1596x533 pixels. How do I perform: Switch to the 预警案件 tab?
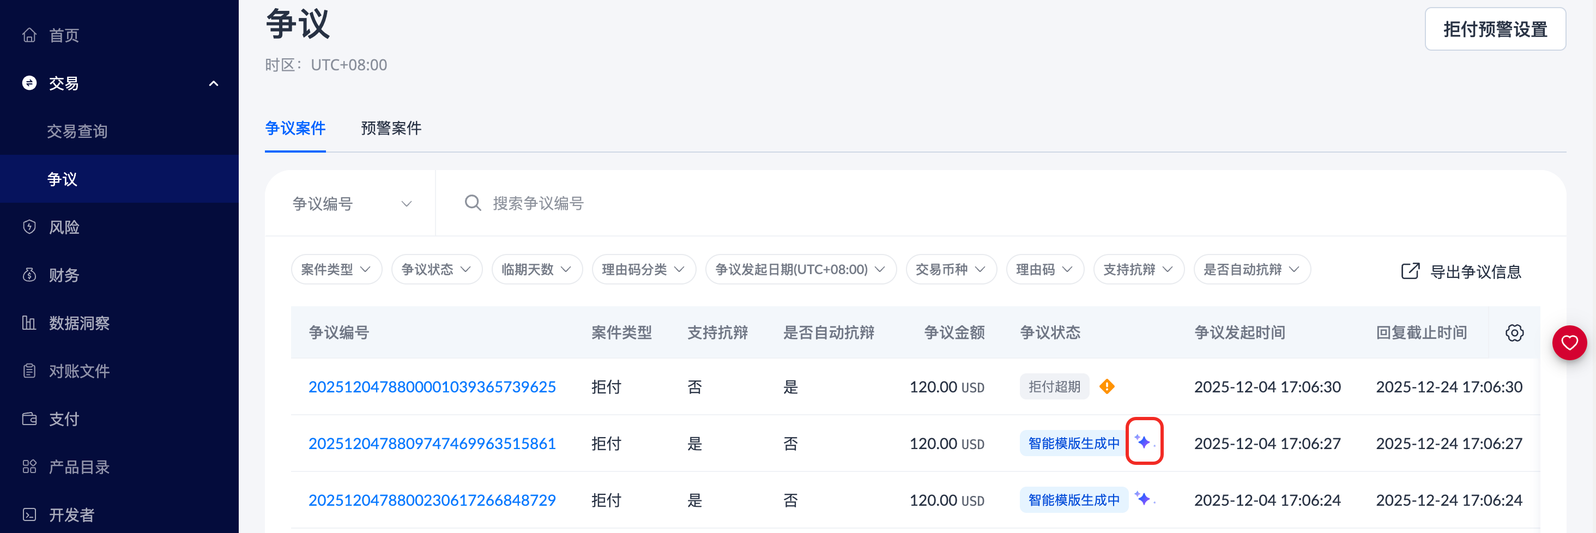[391, 128]
